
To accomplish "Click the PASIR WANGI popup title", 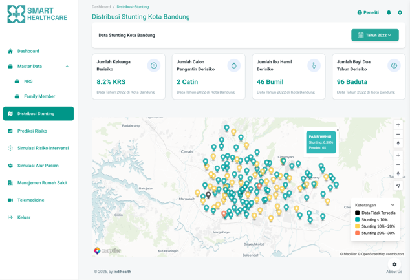I will coord(320,136).
